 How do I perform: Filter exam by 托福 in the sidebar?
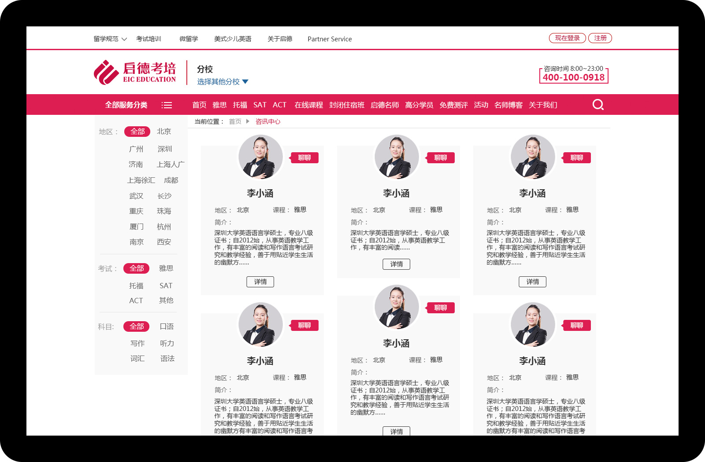136,286
